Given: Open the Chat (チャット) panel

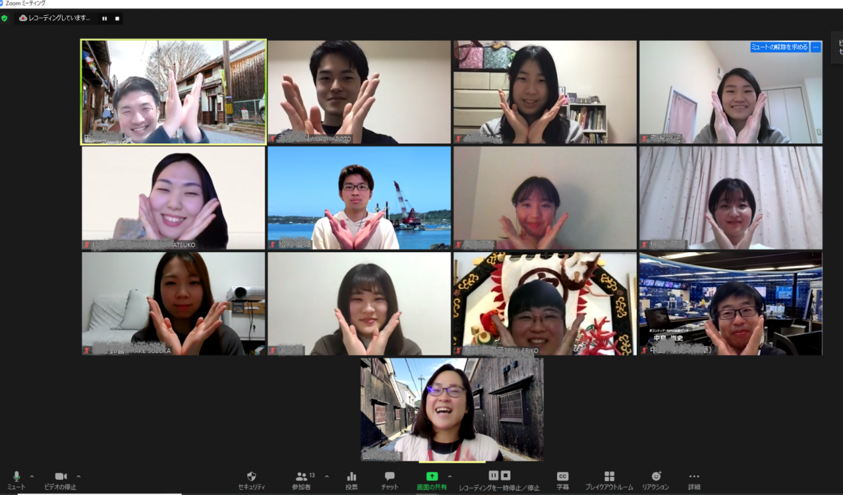Looking at the screenshot, I should click(x=389, y=477).
